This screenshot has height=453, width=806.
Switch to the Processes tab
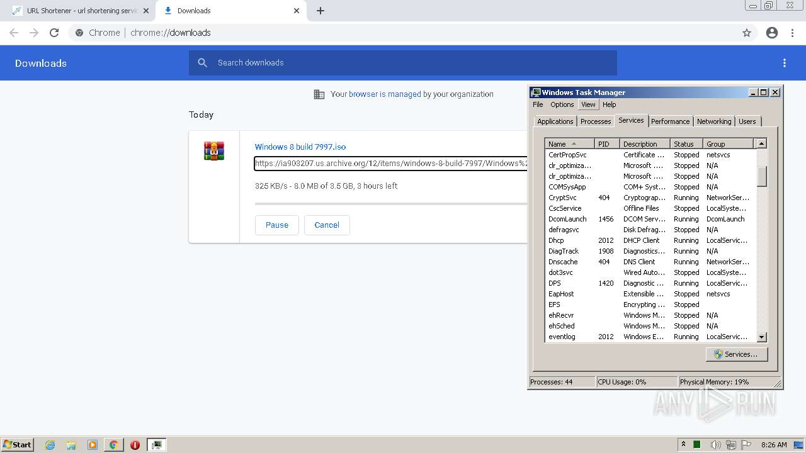[x=596, y=121]
